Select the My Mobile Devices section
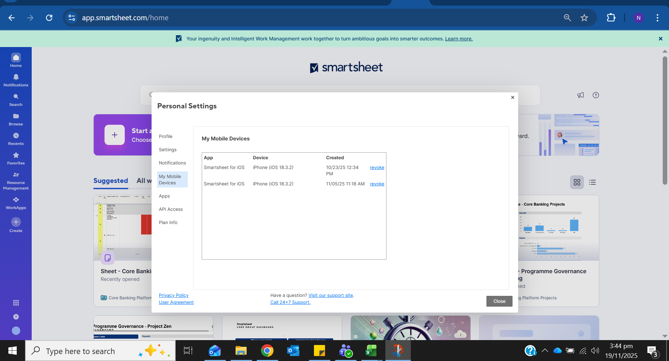669x361 pixels. point(172,179)
